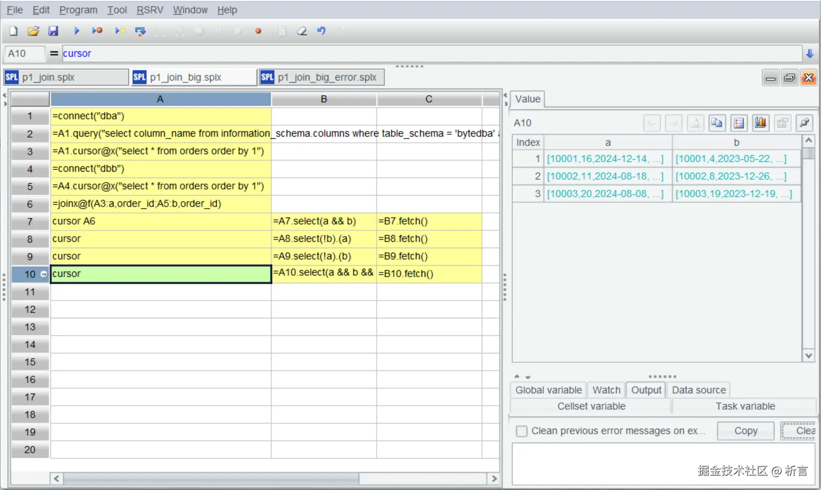Image resolution: width=821 pixels, height=490 pixels.
Task: Click the grayed-out edit icon in Value panel
Action: click(783, 123)
